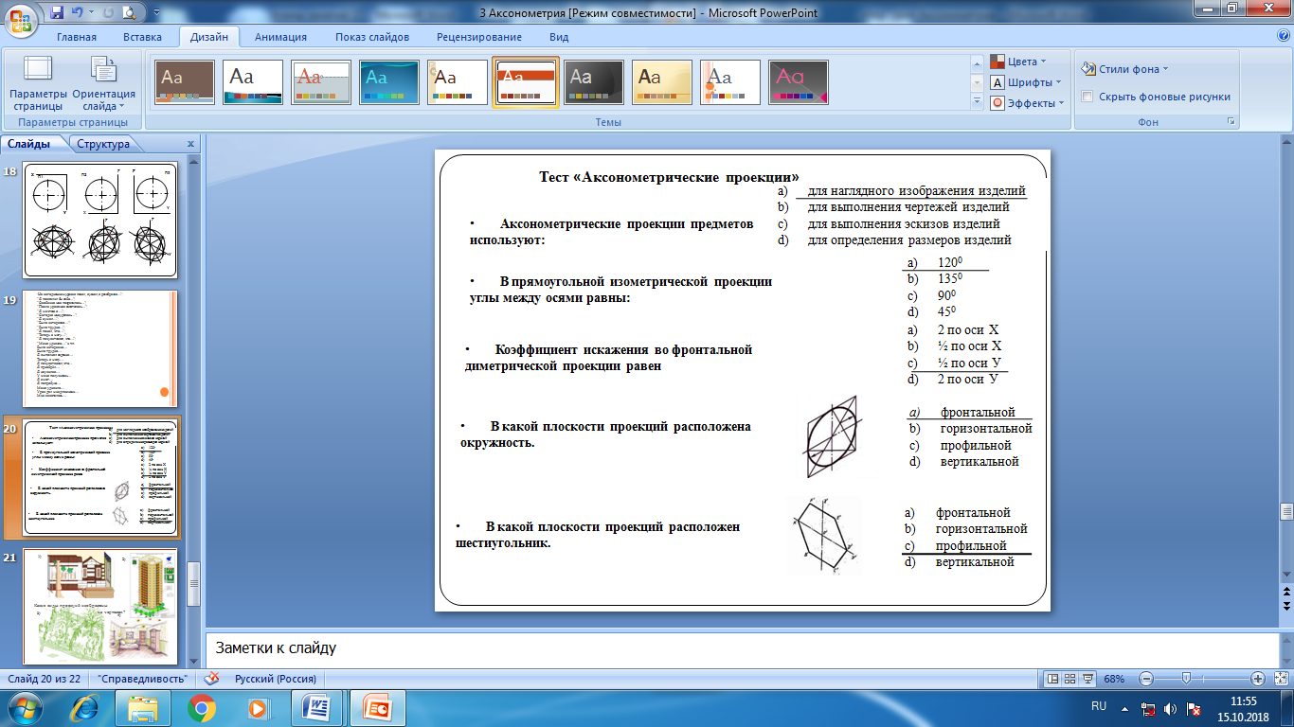Switch to the Главная ribbon tab
Screen dimensions: 1294x727
click(x=77, y=37)
